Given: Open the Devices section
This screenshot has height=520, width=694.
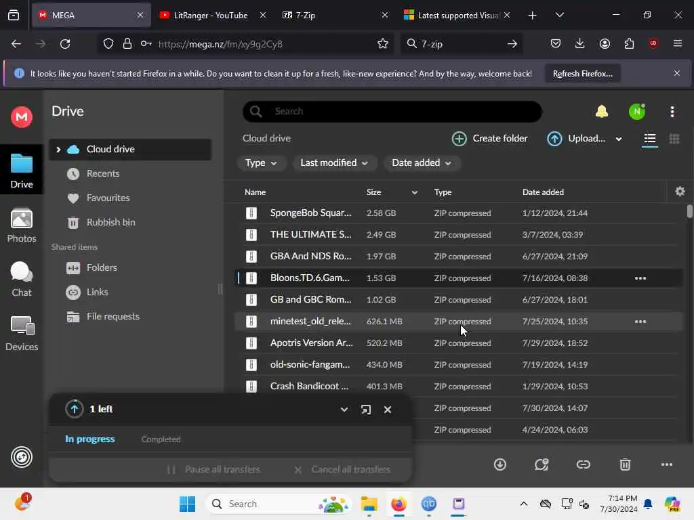Looking at the screenshot, I should point(21,333).
